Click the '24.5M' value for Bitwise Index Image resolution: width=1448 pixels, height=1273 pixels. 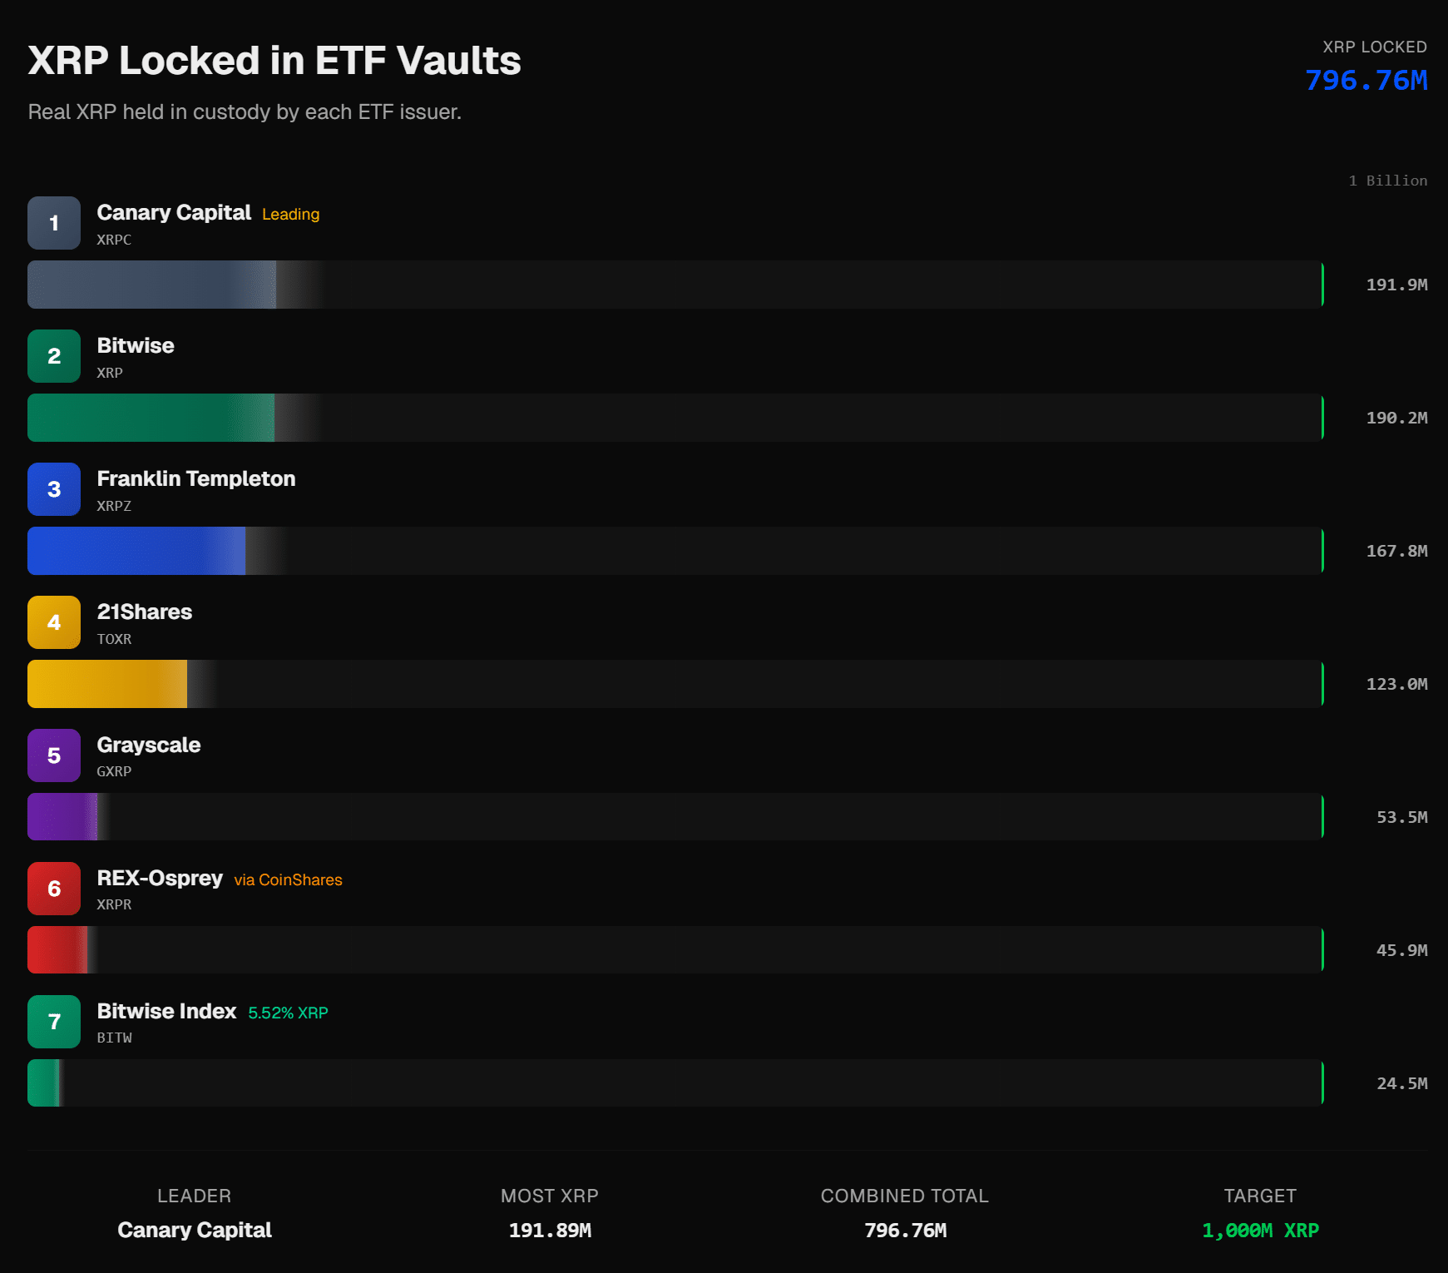(x=1401, y=1083)
